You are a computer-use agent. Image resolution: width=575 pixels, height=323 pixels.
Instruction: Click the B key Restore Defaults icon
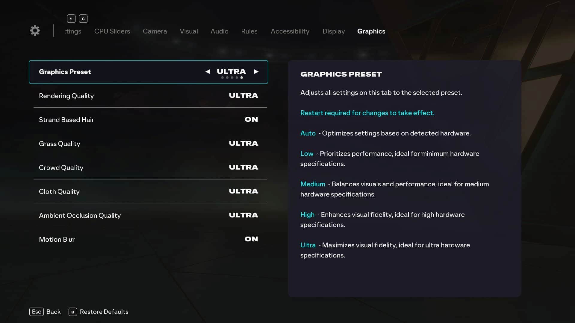coord(72,312)
